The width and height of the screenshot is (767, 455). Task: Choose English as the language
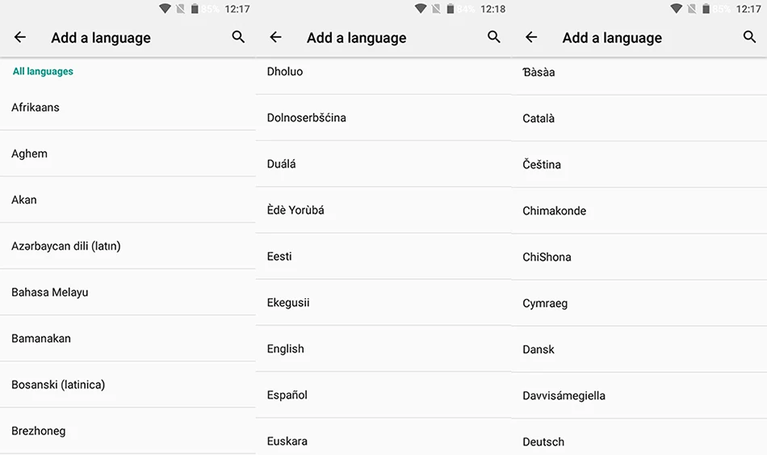tap(383, 348)
